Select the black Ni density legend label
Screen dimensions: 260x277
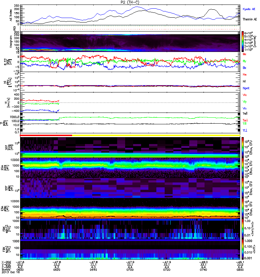click(x=244, y=81)
